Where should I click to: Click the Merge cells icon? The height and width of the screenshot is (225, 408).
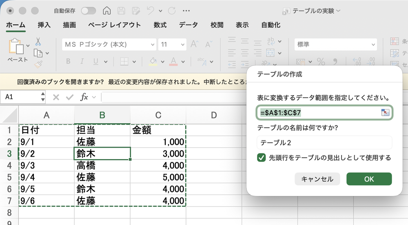[x=271, y=53]
